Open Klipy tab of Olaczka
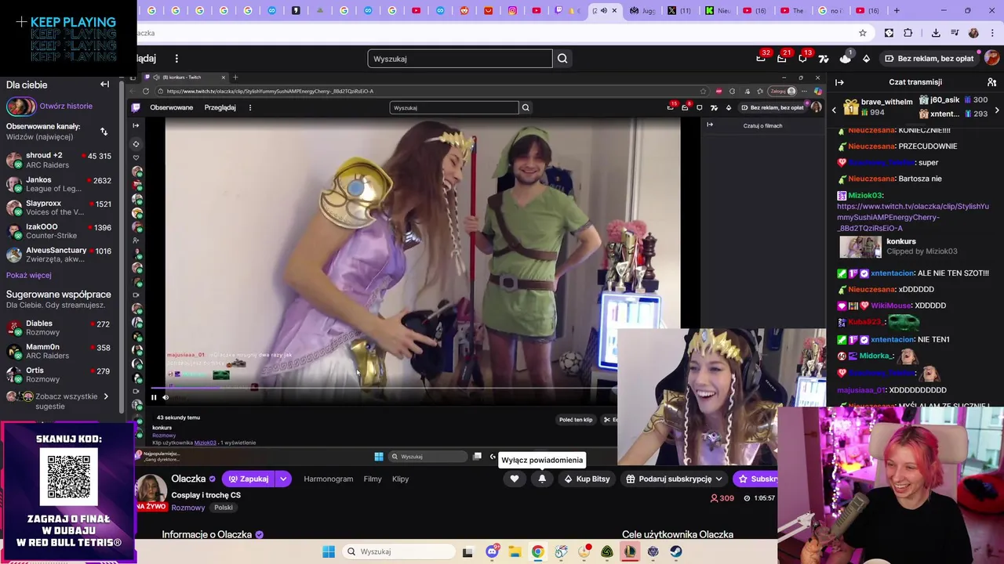 (400, 479)
